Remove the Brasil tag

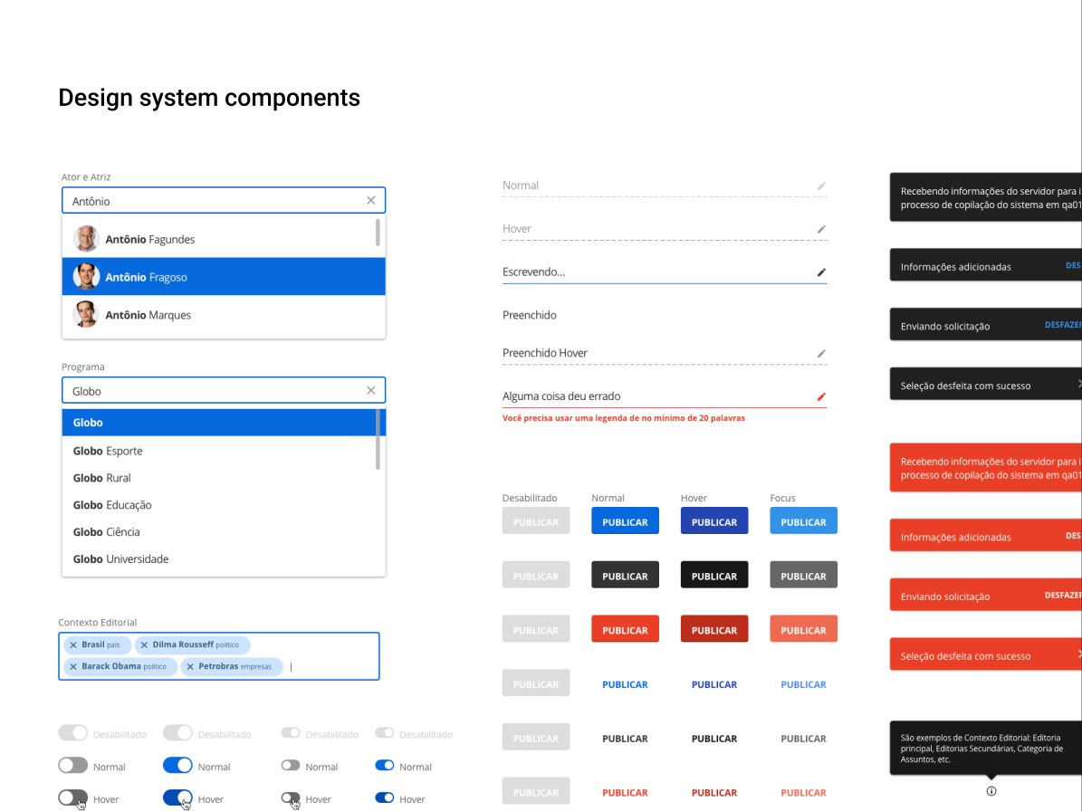73,644
